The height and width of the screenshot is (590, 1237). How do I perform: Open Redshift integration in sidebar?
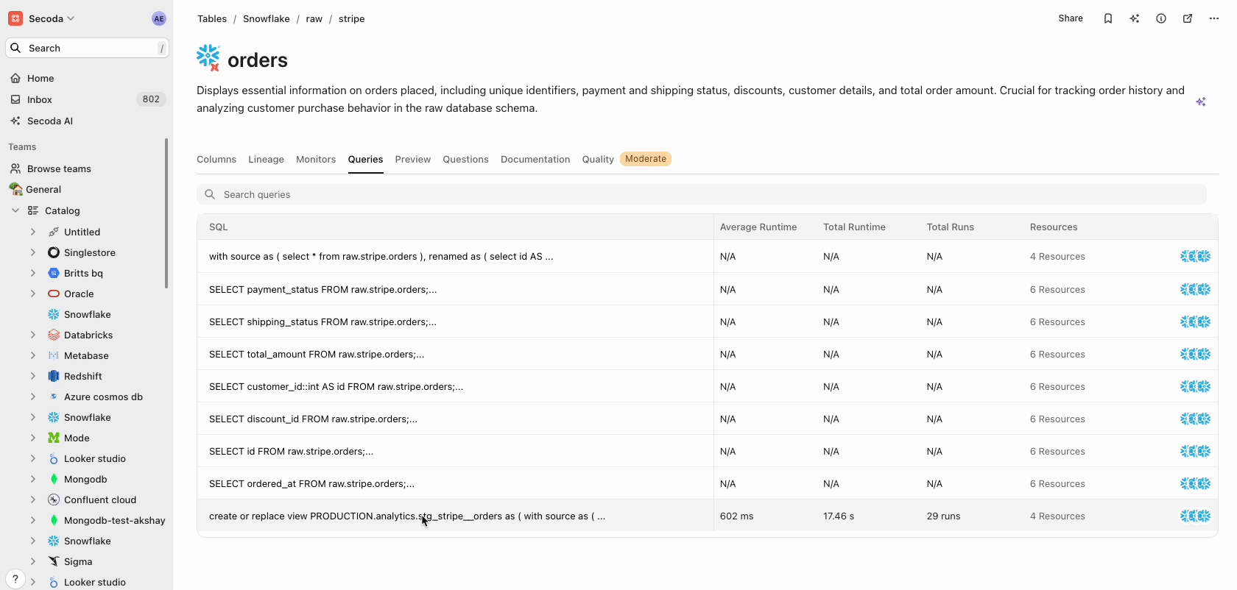pyautogui.click(x=82, y=376)
